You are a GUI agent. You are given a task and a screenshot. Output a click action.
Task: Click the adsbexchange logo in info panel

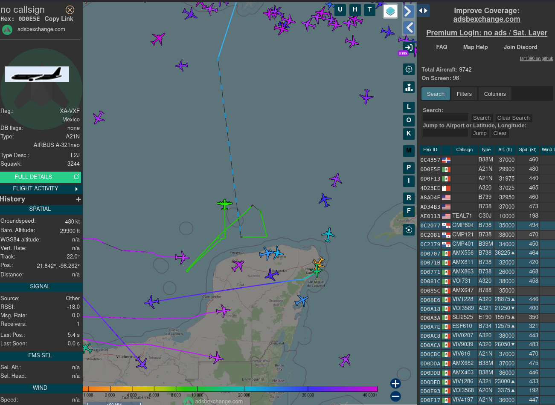pos(7,29)
